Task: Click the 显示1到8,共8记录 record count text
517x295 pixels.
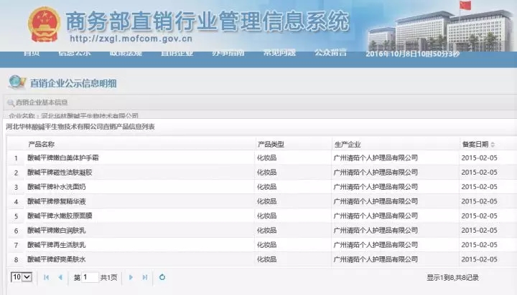Action: pyautogui.click(x=452, y=278)
